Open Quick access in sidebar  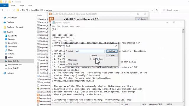click(x=12, y=18)
